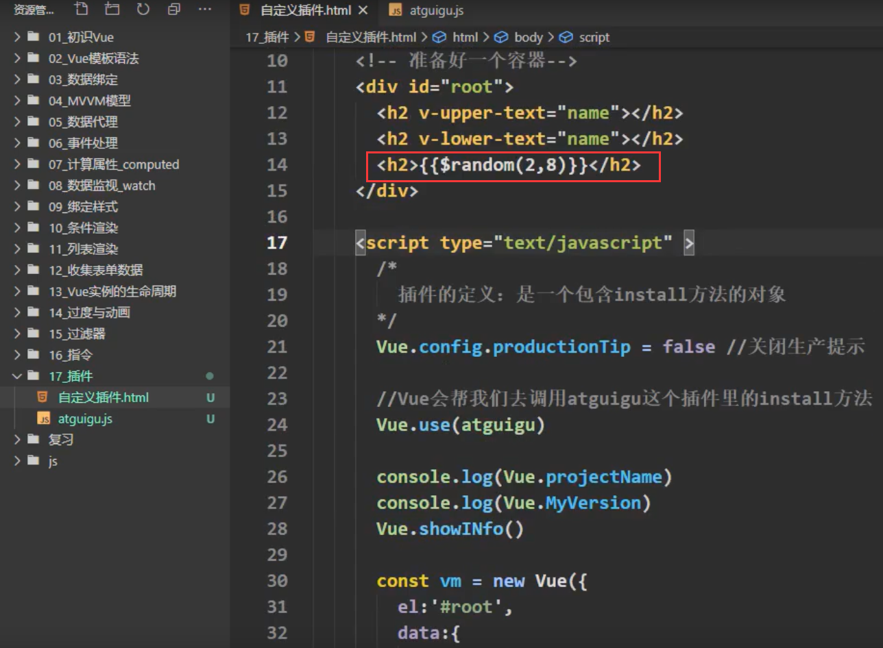Image resolution: width=883 pixels, height=648 pixels.
Task: Click the HTML icon in the breadcrumb path
Action: click(x=310, y=37)
